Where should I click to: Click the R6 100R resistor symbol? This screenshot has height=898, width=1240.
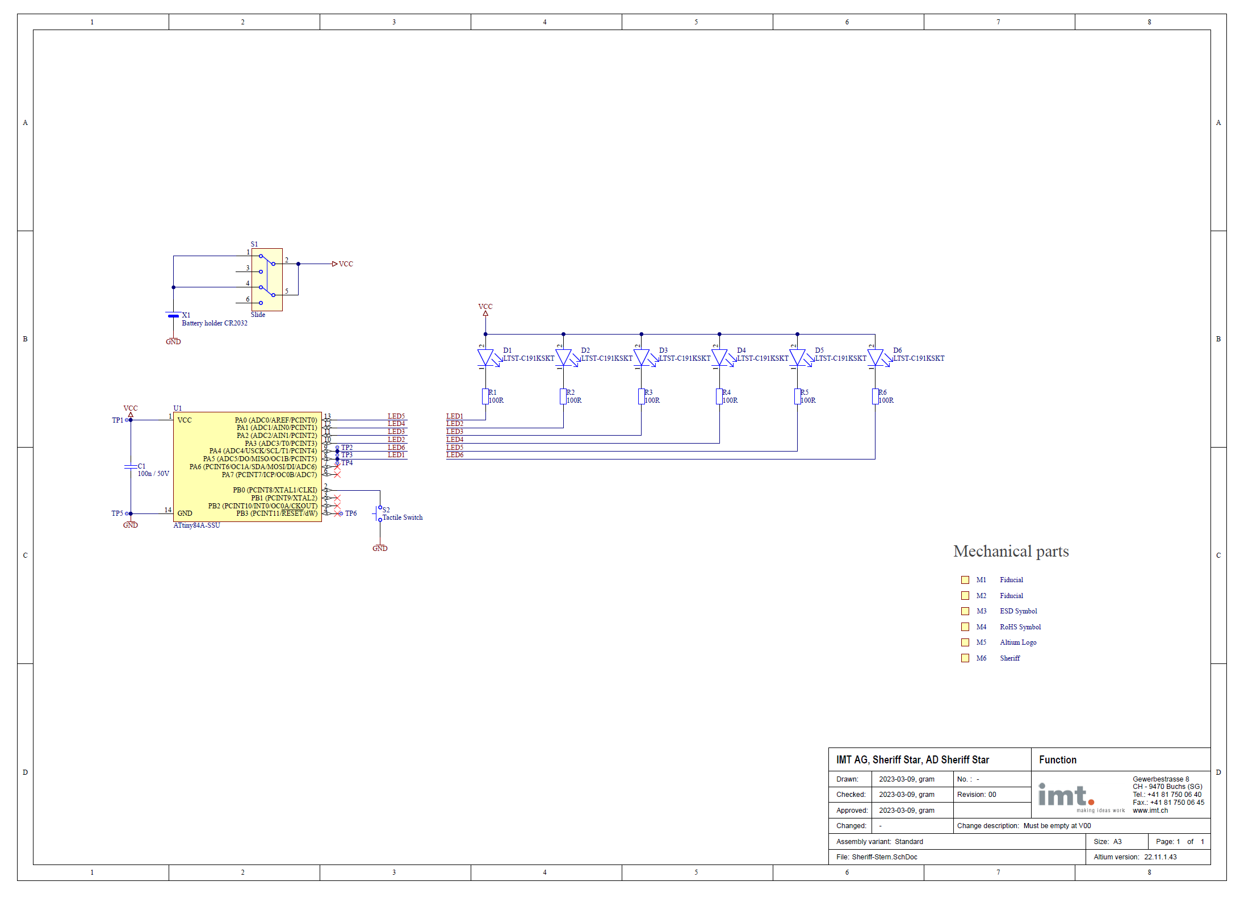click(875, 396)
